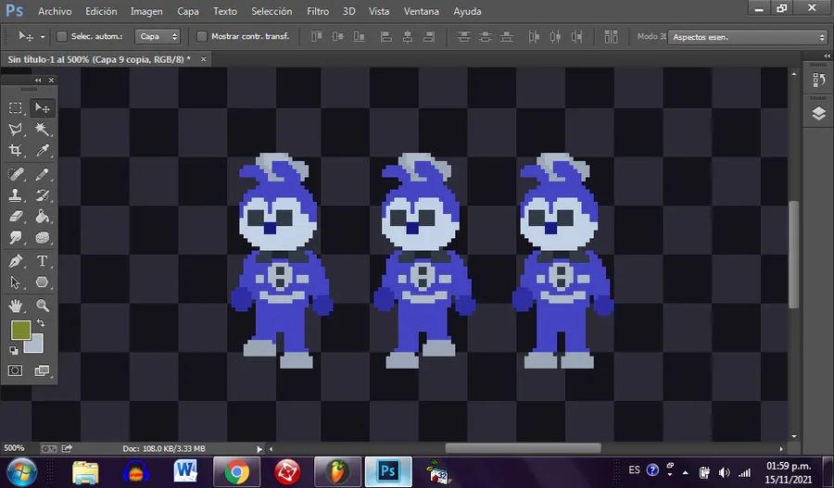Viewport: 834px width, 488px height.
Task: Select the Sin título-1 document tab
Action: [x=99, y=59]
